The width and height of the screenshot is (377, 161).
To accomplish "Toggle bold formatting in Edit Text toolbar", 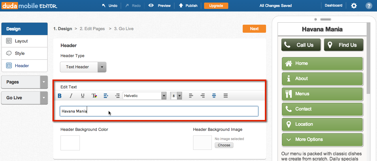I will 60,96.
